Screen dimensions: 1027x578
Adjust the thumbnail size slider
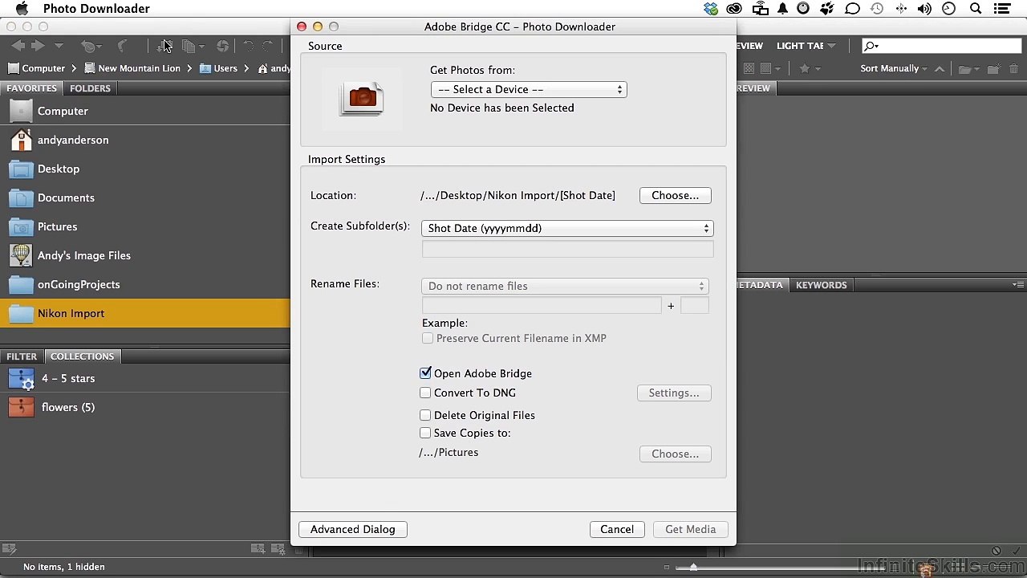pos(693,567)
